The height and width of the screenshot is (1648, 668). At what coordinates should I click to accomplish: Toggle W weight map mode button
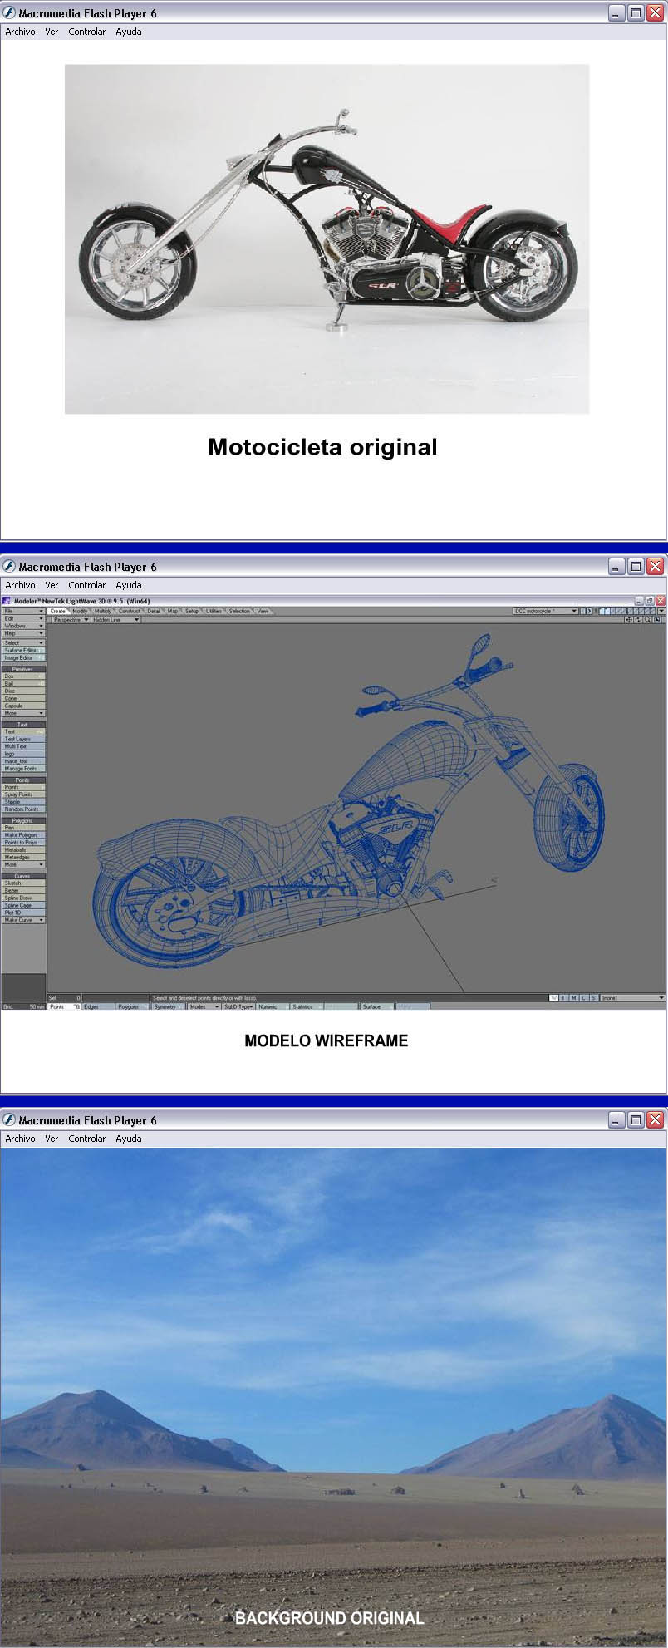point(554,997)
